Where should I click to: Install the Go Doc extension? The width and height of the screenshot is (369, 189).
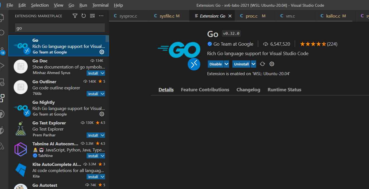coord(93,73)
